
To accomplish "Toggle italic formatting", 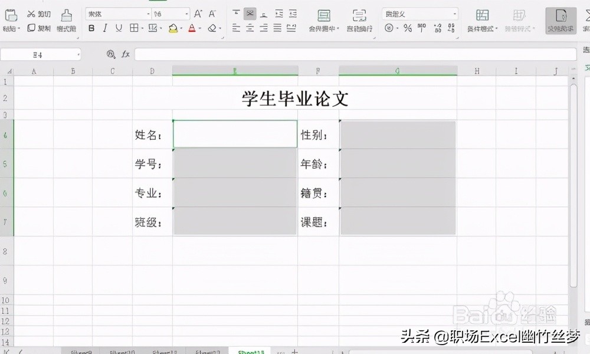I will pos(104,27).
